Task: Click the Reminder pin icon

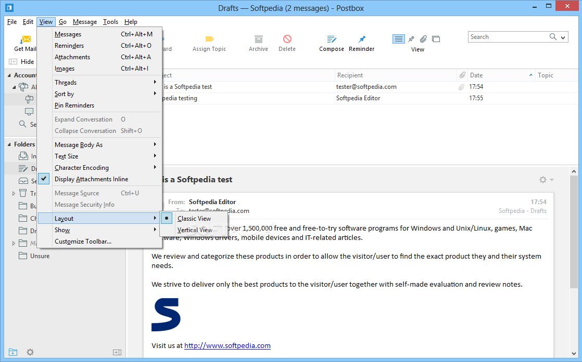Action: pos(361,39)
